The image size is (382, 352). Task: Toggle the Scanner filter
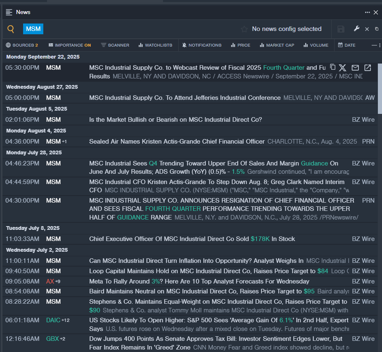coord(115,45)
